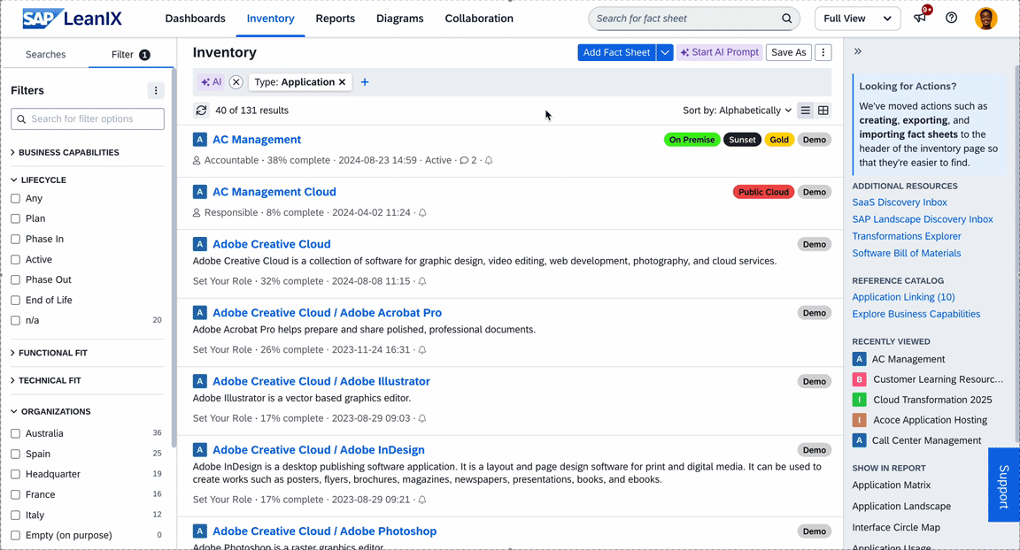Open the Dashboards menu
The height and width of the screenshot is (550, 1020).
(195, 19)
